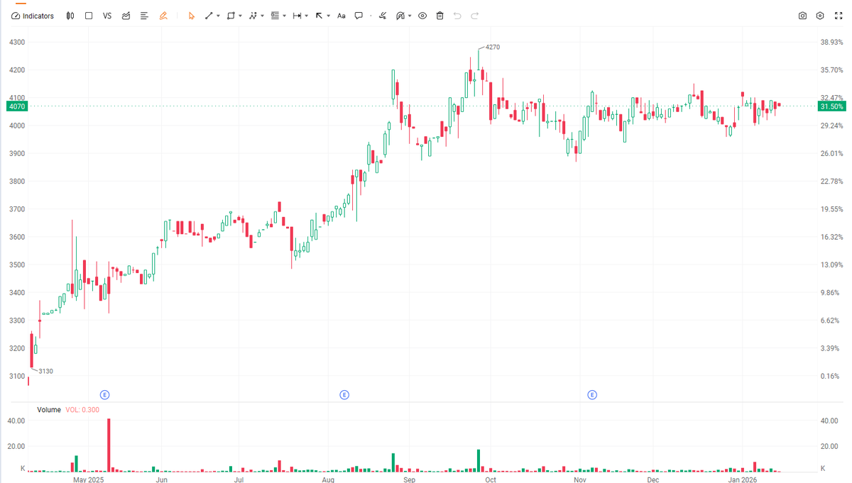
Task: Click the 3130 low price annotation
Action: 45,371
